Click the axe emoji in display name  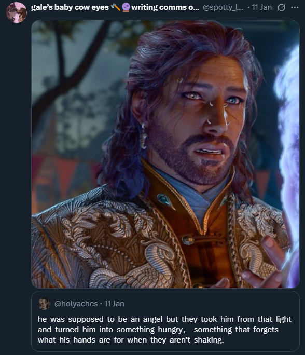point(115,7)
